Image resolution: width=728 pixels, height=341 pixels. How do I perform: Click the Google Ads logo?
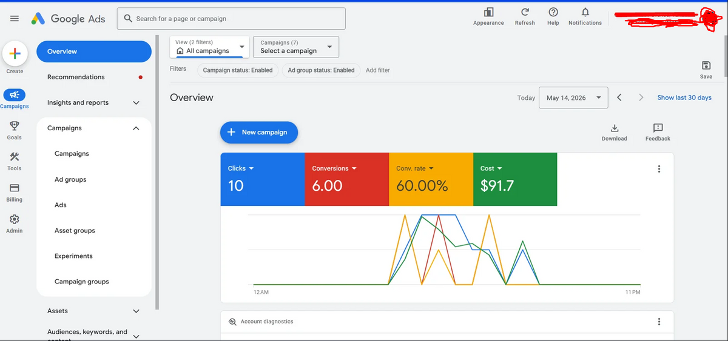point(69,19)
